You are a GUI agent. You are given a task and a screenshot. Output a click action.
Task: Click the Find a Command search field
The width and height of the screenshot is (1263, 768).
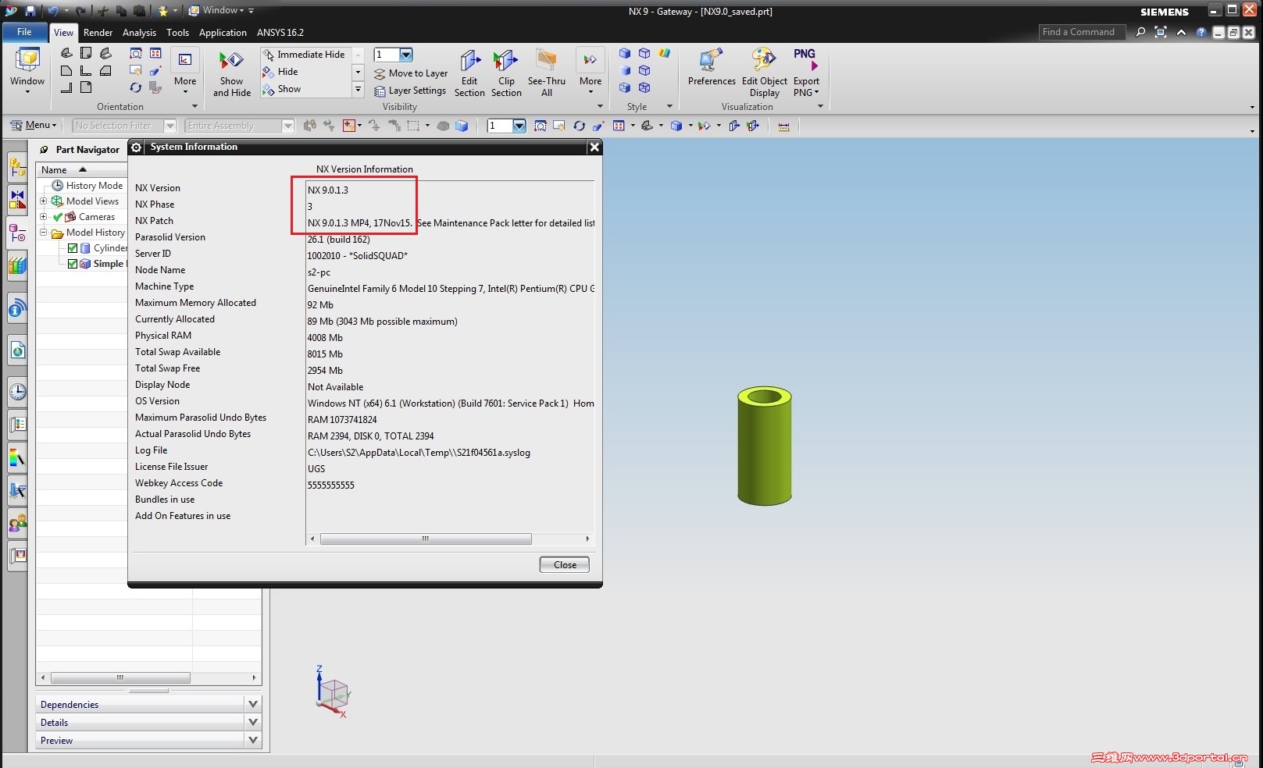coord(1082,32)
